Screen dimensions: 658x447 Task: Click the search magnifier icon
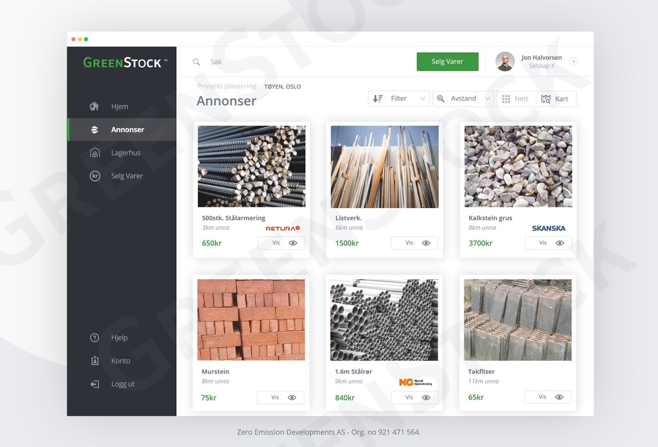click(x=197, y=62)
